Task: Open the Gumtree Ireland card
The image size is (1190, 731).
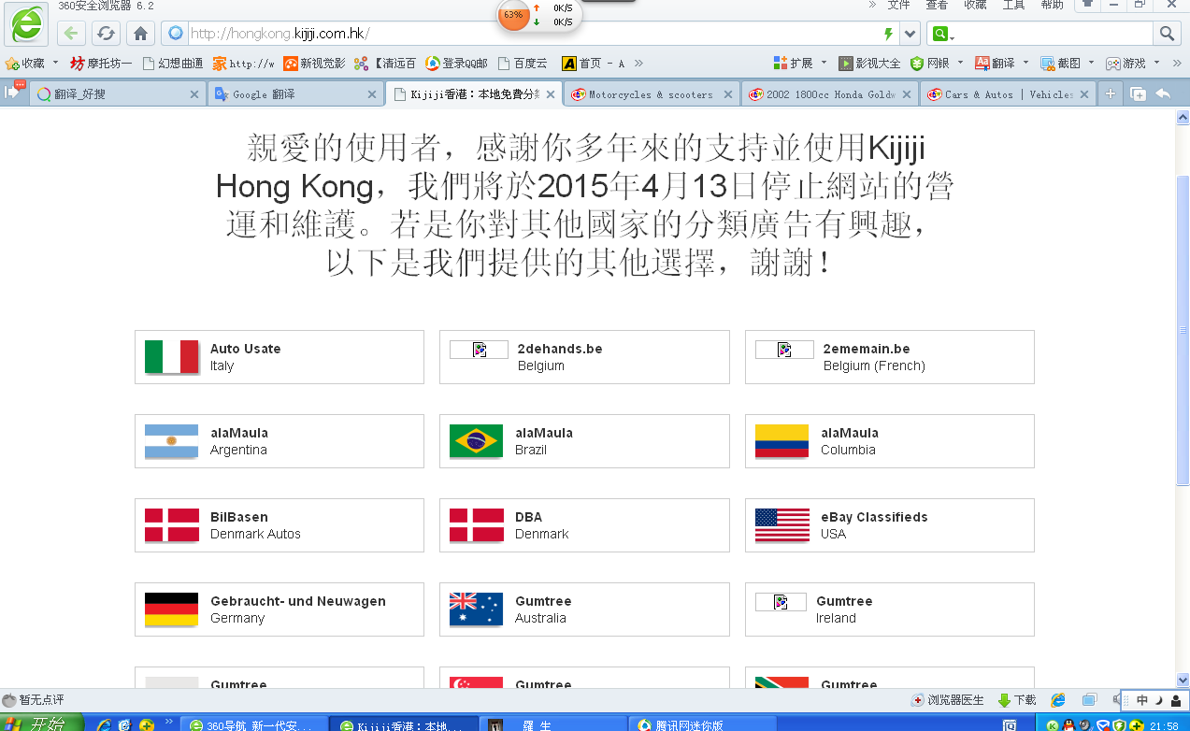Action: 890,609
